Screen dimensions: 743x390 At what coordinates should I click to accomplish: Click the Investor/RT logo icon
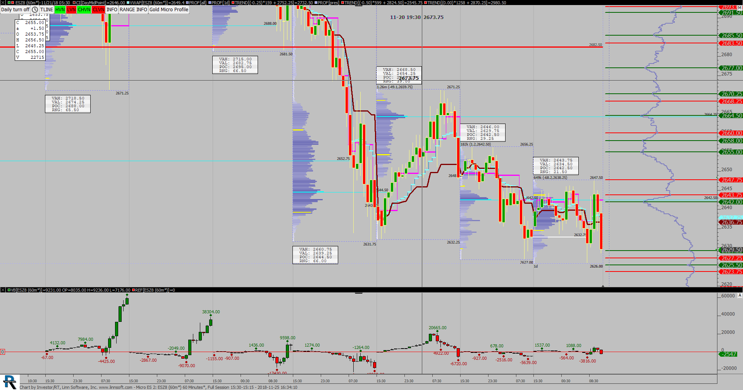tap(9, 382)
